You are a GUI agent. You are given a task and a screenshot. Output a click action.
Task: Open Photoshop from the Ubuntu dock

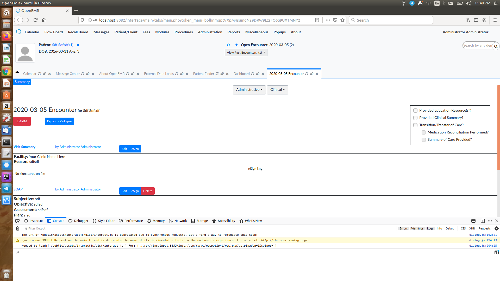[x=6, y=177]
